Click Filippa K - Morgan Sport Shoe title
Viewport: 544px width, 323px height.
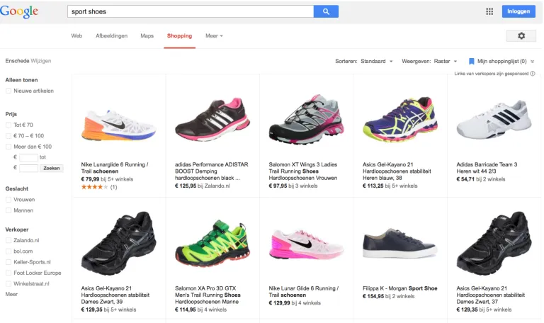click(400, 288)
